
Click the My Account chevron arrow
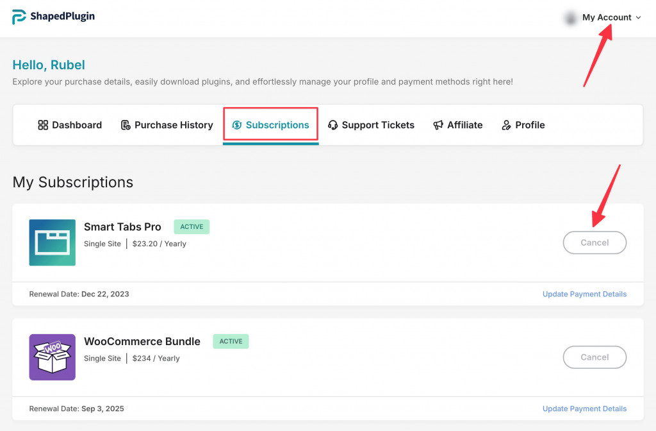[x=639, y=17]
